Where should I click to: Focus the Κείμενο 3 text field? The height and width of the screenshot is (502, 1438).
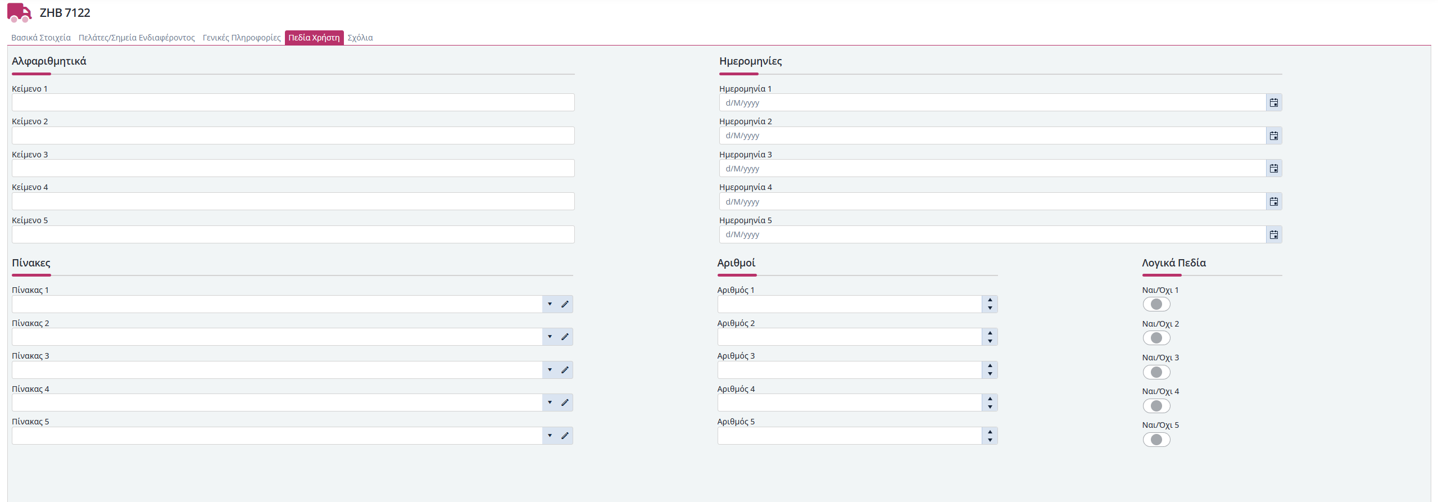(x=293, y=168)
